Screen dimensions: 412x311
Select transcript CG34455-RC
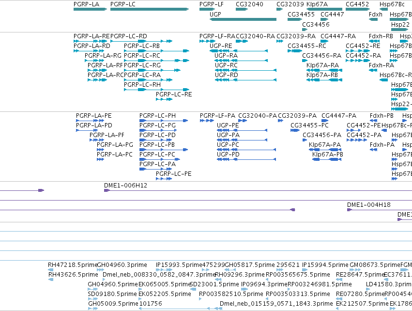[x=306, y=46]
